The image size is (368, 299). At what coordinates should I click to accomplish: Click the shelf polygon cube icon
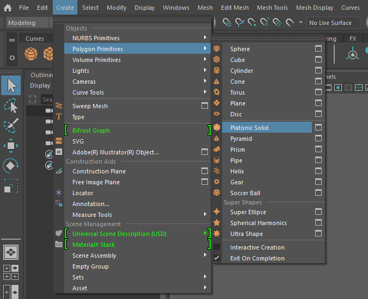48,54
